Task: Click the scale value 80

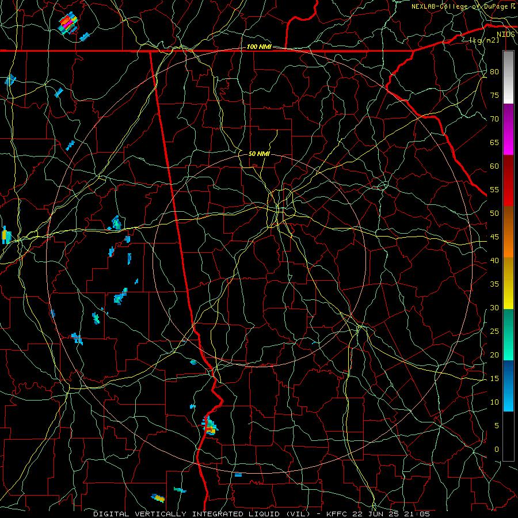Action: pos(494,72)
